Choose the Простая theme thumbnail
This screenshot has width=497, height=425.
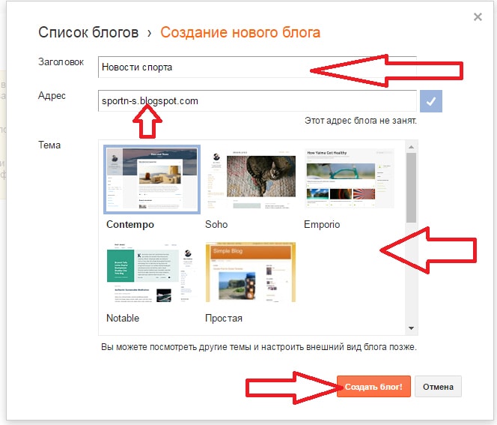click(x=251, y=272)
